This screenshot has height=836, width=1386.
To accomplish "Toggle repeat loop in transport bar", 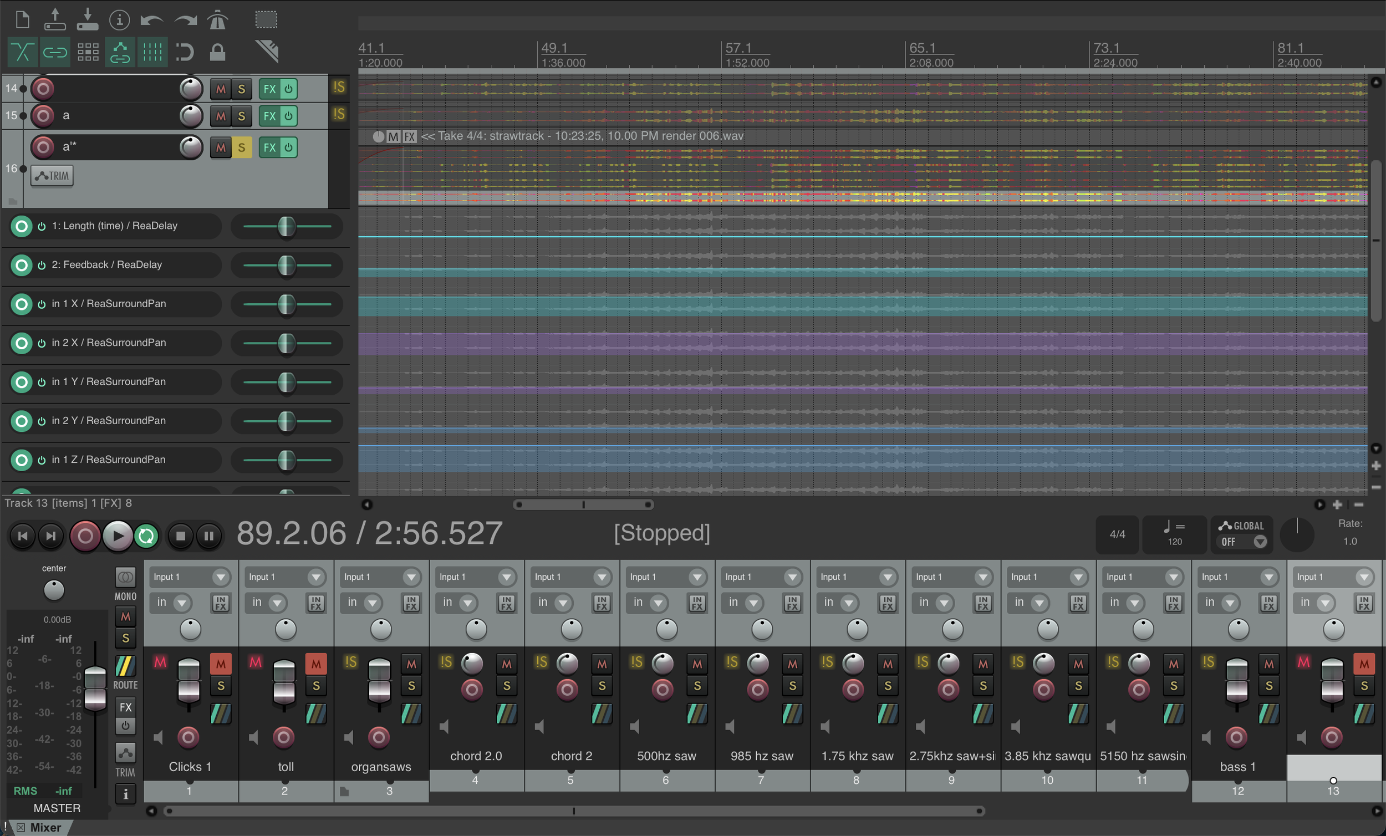I will (x=146, y=536).
